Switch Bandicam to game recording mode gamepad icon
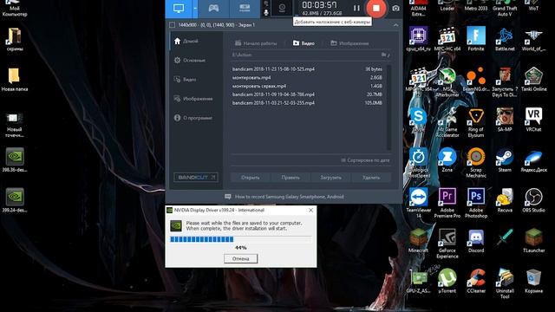The image size is (555, 312). pyautogui.click(x=213, y=8)
